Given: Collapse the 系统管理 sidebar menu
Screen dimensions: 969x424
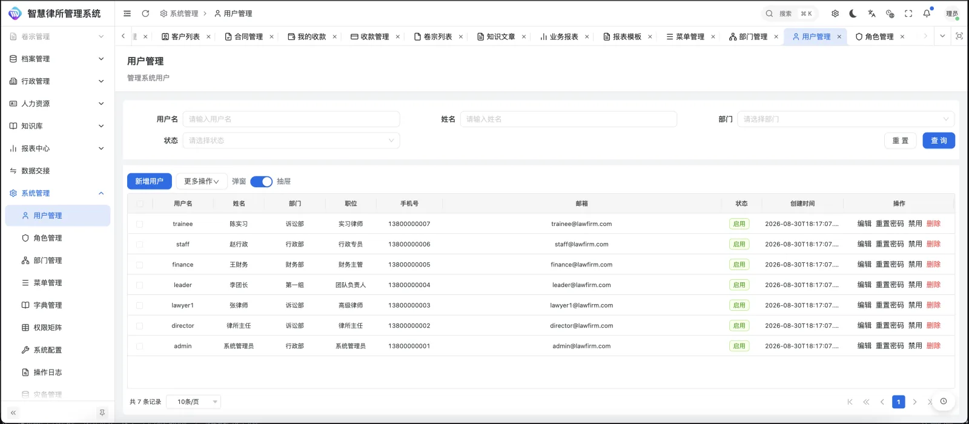Looking at the screenshot, I should click(x=58, y=193).
